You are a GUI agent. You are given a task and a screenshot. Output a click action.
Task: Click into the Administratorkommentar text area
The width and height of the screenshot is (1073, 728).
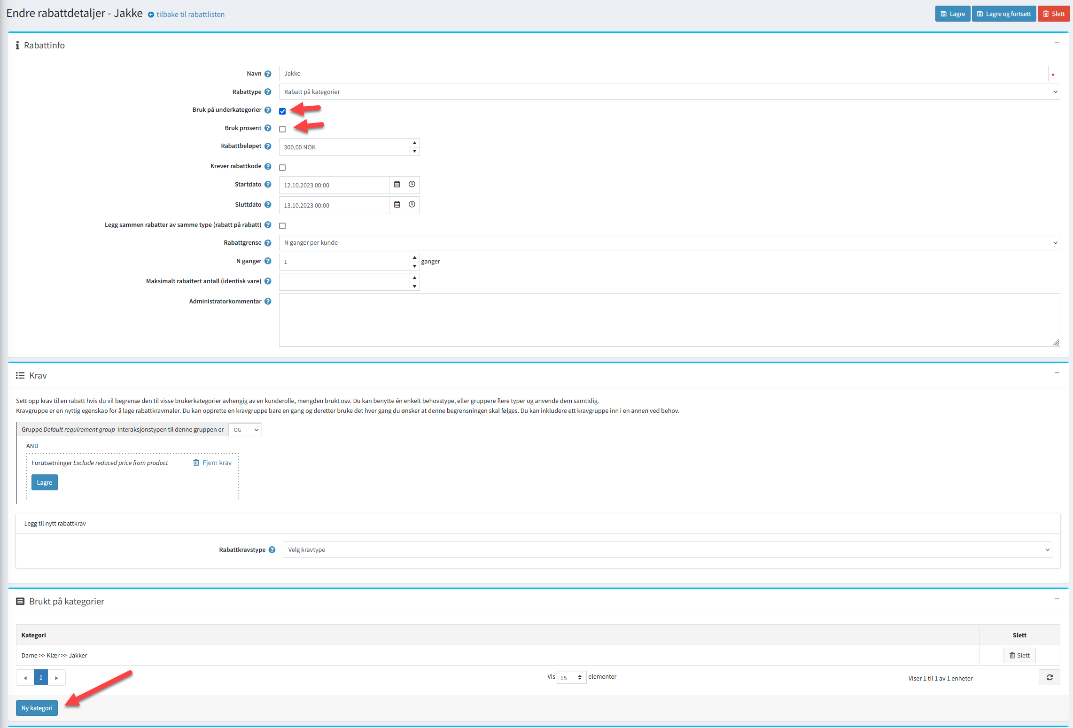[x=669, y=320]
